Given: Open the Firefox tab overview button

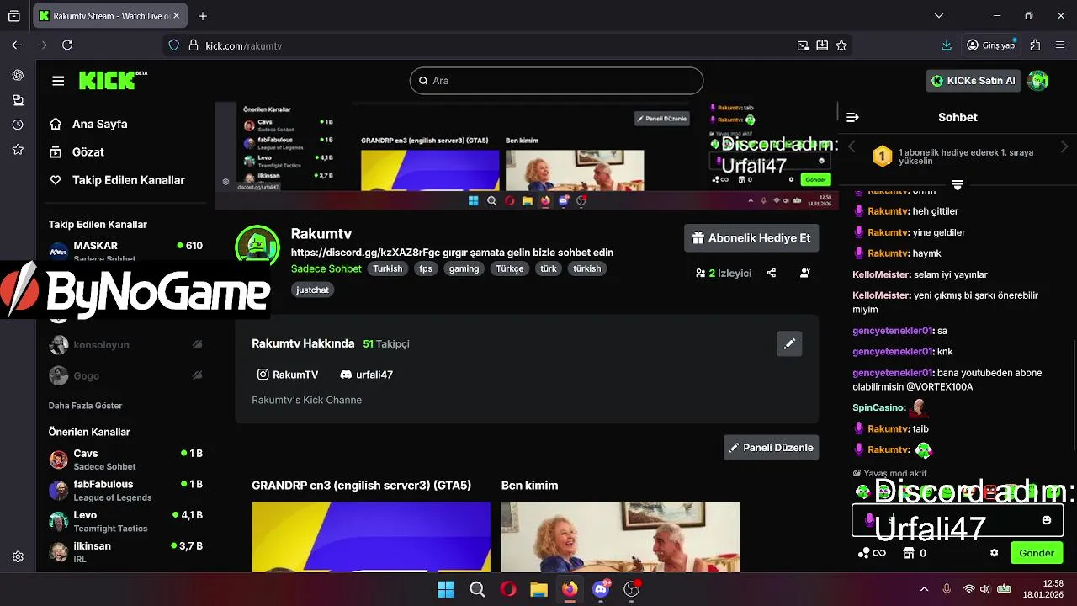Looking at the screenshot, I should pos(14,15).
